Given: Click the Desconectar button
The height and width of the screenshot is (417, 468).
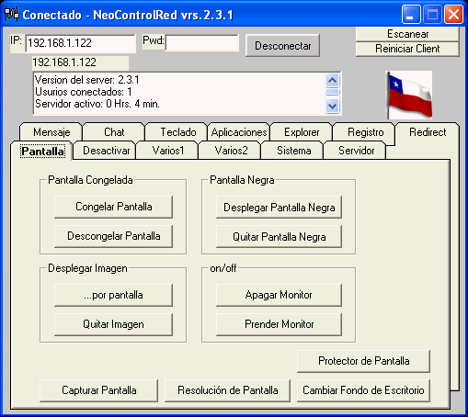Looking at the screenshot, I should pyautogui.click(x=282, y=46).
